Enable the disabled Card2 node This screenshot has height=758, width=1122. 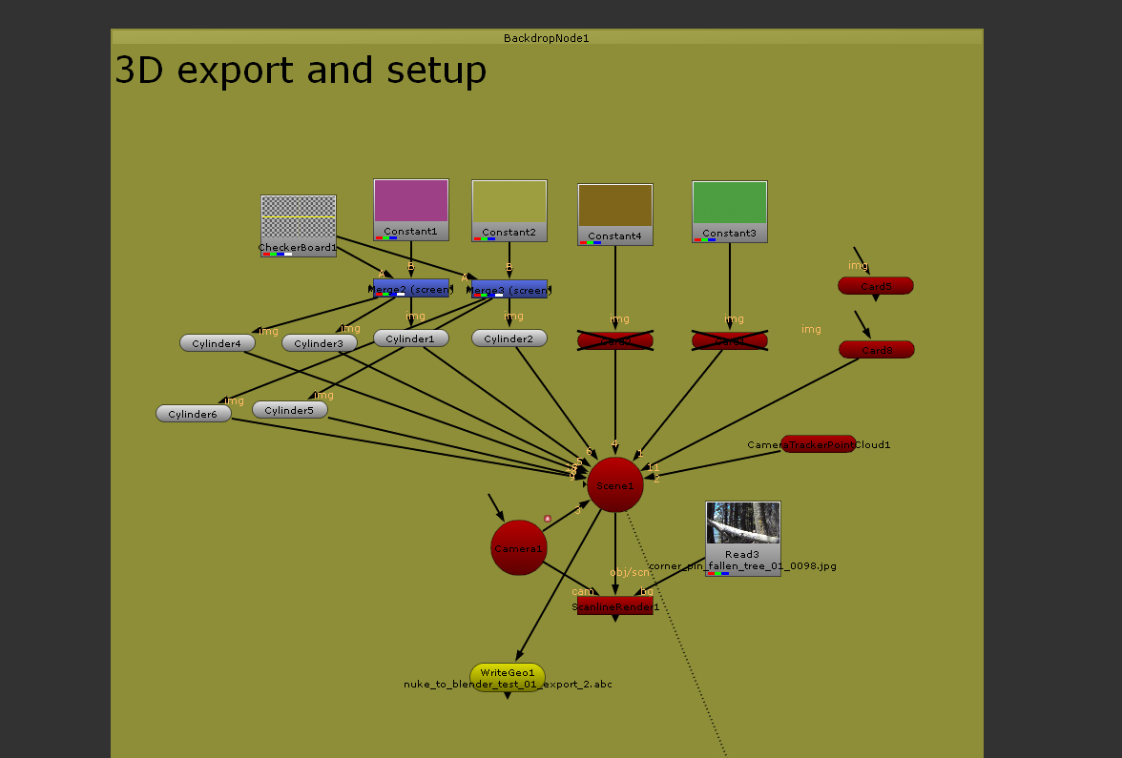pos(615,338)
